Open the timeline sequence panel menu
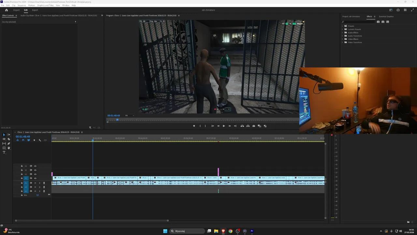This screenshot has height=235, width=417. coord(82,132)
